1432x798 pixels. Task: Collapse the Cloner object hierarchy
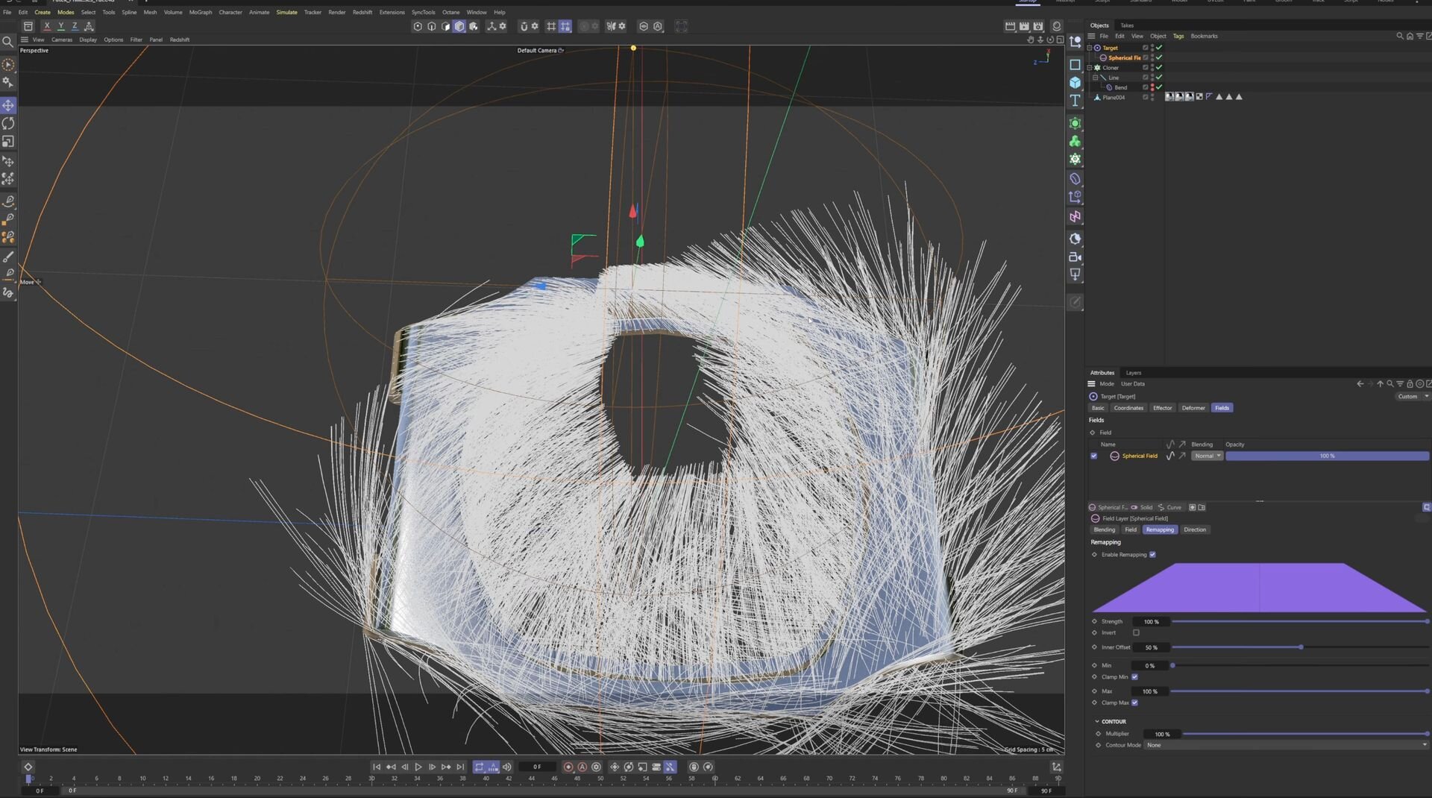click(1090, 68)
